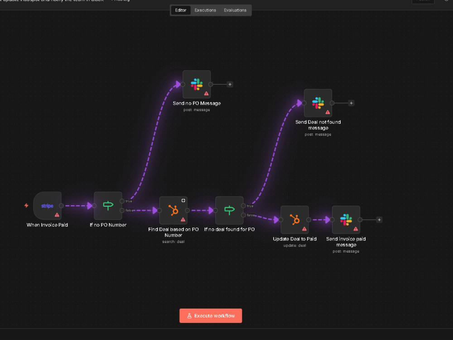Open the 'Update Deal to Paid' HubSpot node
Viewport: 453px width, 340px height.
(295, 220)
